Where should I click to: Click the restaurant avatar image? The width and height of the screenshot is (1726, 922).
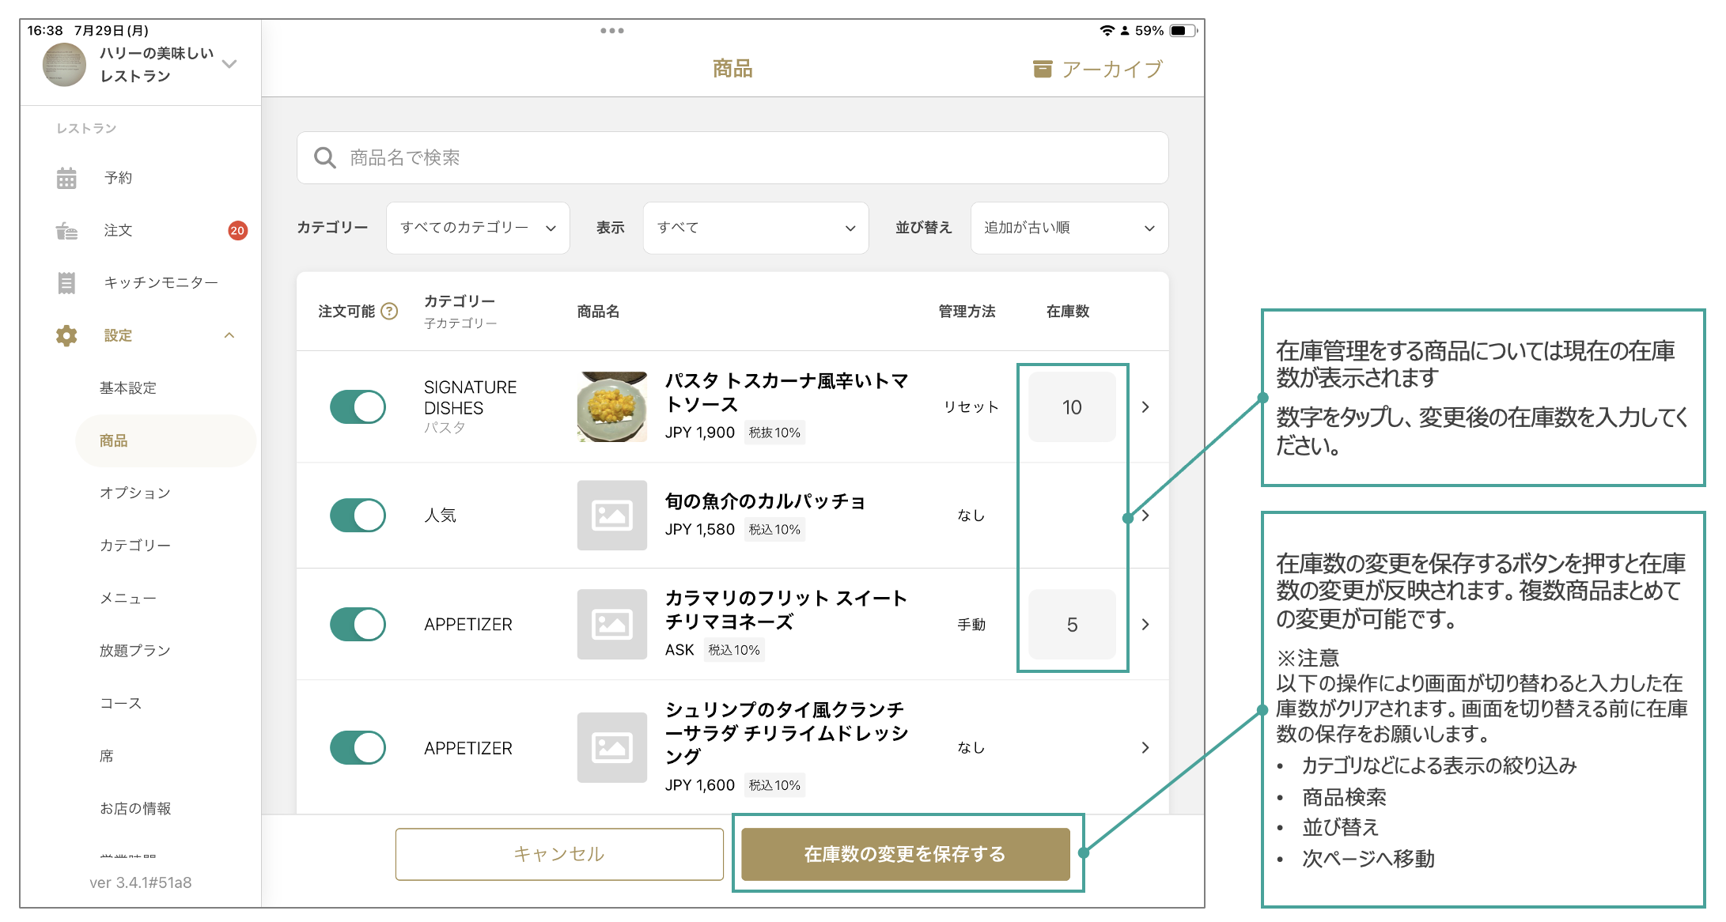pos(63,65)
